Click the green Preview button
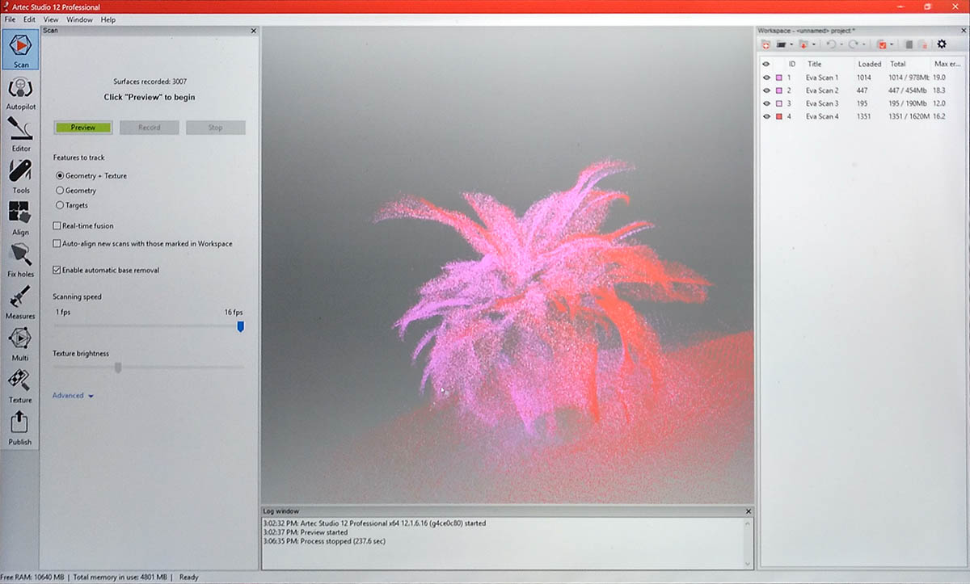The width and height of the screenshot is (970, 584). (83, 128)
